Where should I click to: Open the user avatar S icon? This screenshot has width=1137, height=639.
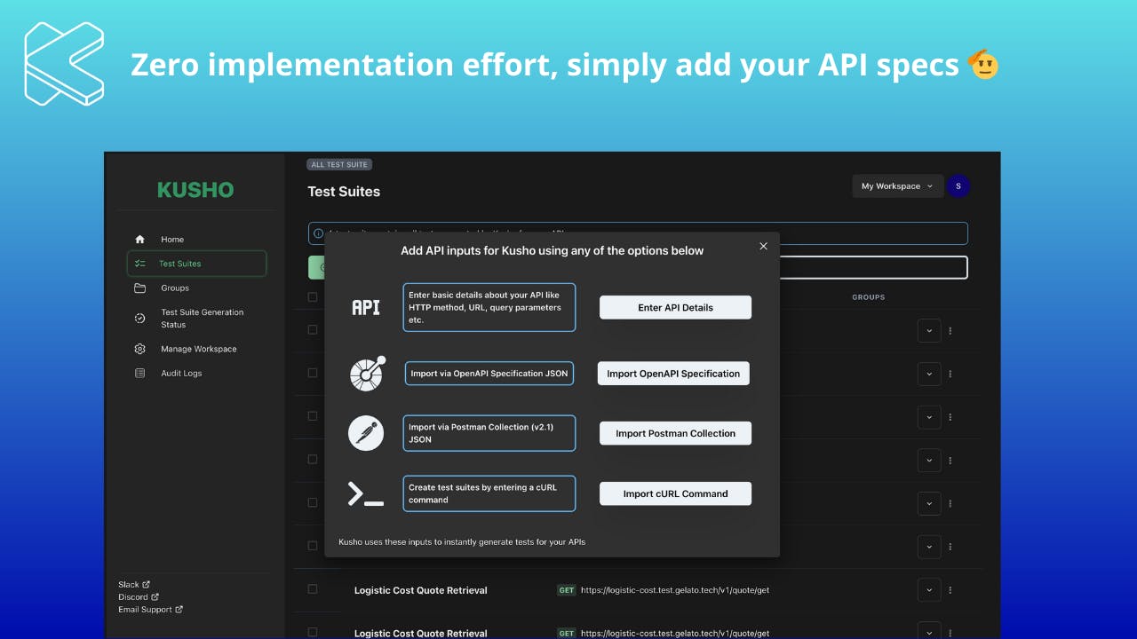(x=958, y=186)
